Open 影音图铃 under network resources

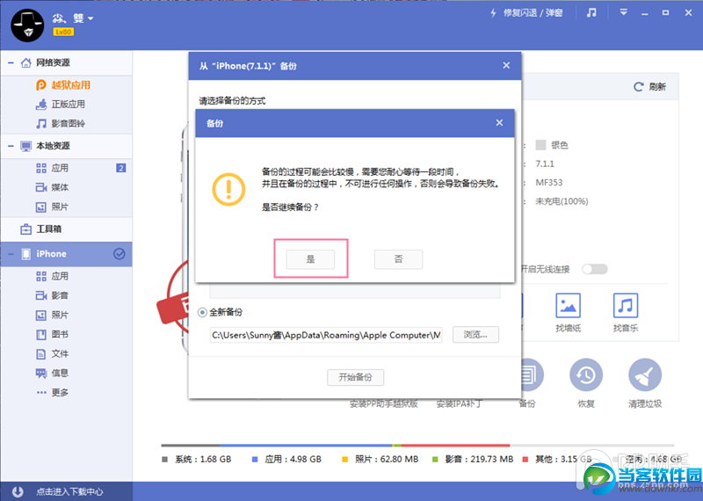tap(69, 123)
